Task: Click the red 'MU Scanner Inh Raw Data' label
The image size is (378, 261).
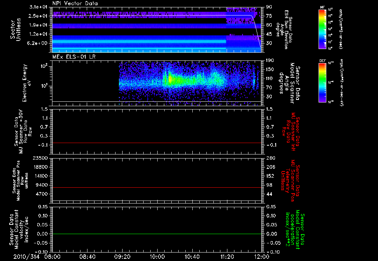Action: tap(291, 132)
